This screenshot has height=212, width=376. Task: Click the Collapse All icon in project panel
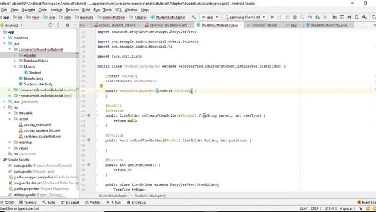[58, 25]
